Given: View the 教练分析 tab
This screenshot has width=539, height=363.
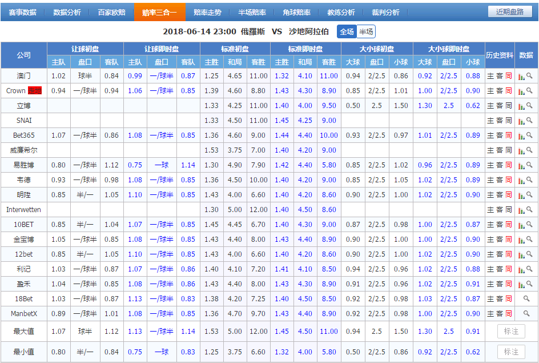Looking at the screenshot, I should coord(341,13).
